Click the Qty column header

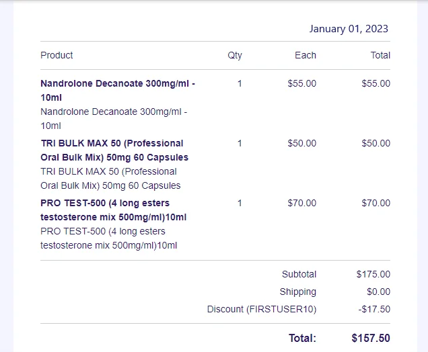pyautogui.click(x=235, y=55)
